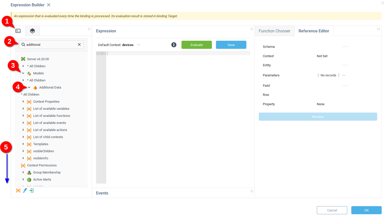
Task: Click the Property value 'None'
Action: tap(321, 104)
